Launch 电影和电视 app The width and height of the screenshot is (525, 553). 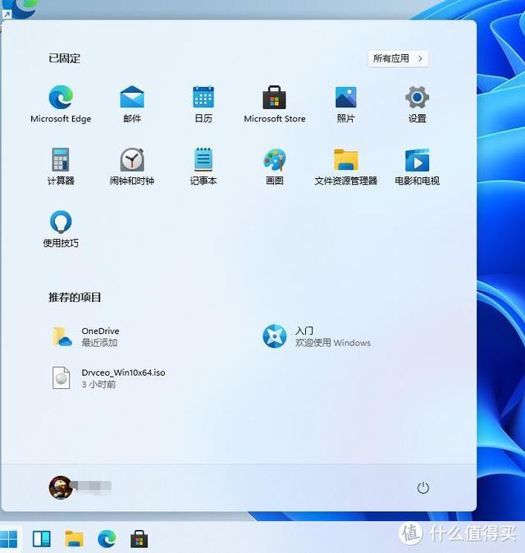[x=417, y=166]
